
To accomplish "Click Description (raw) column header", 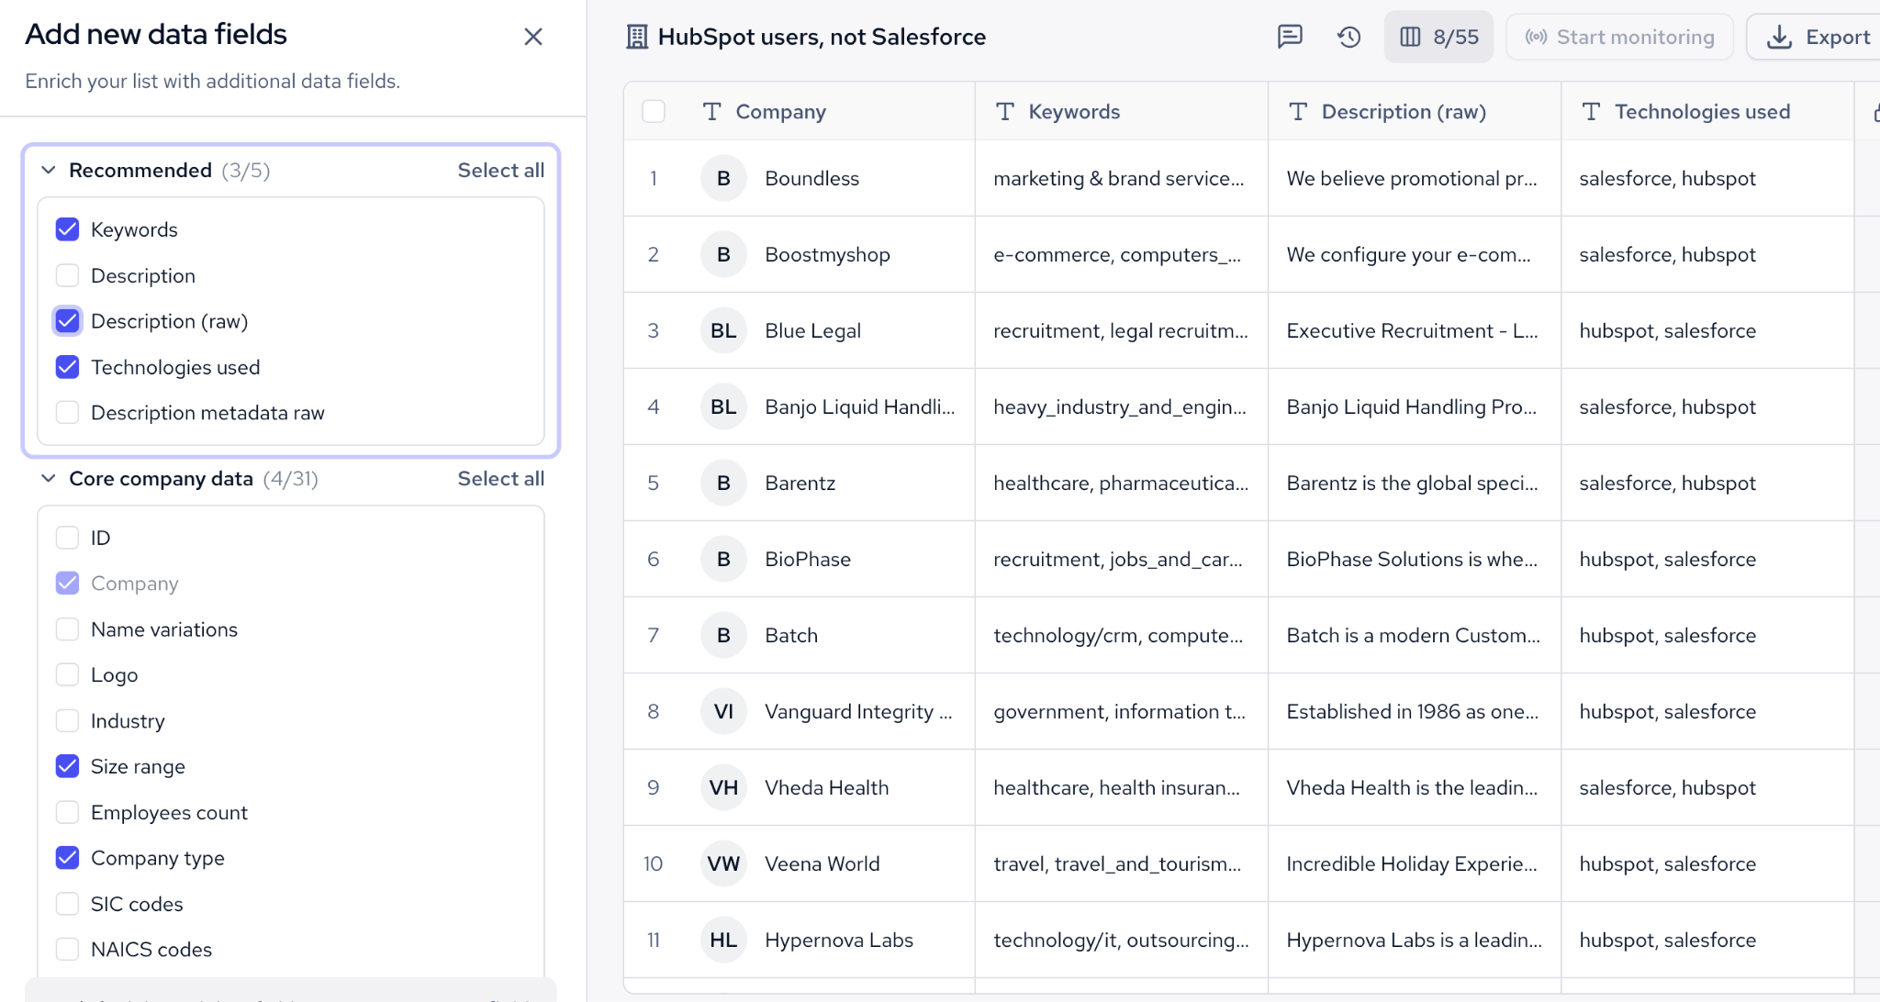I will click(1404, 112).
